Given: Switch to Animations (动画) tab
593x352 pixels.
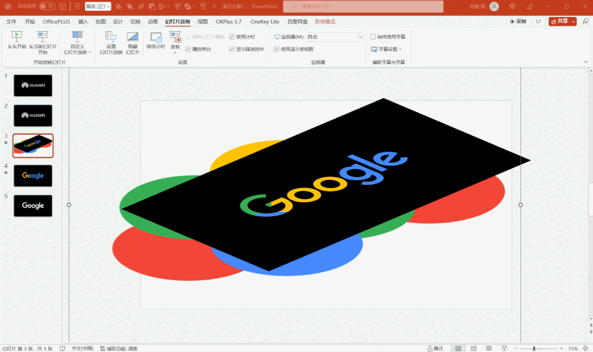Looking at the screenshot, I should click(153, 21).
